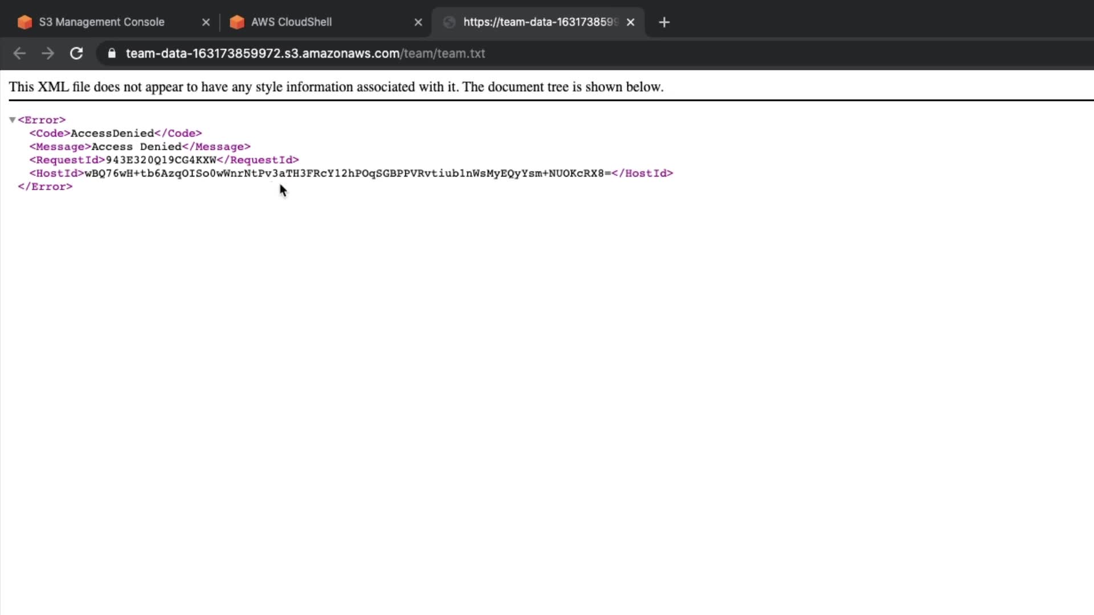The width and height of the screenshot is (1094, 615).
Task: Click the globe favicon on team-data tab
Action: [x=450, y=22]
